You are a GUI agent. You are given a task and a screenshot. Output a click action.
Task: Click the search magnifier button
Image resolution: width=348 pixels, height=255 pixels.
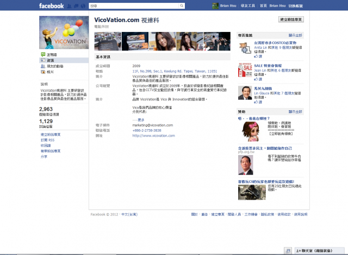[x=182, y=6]
